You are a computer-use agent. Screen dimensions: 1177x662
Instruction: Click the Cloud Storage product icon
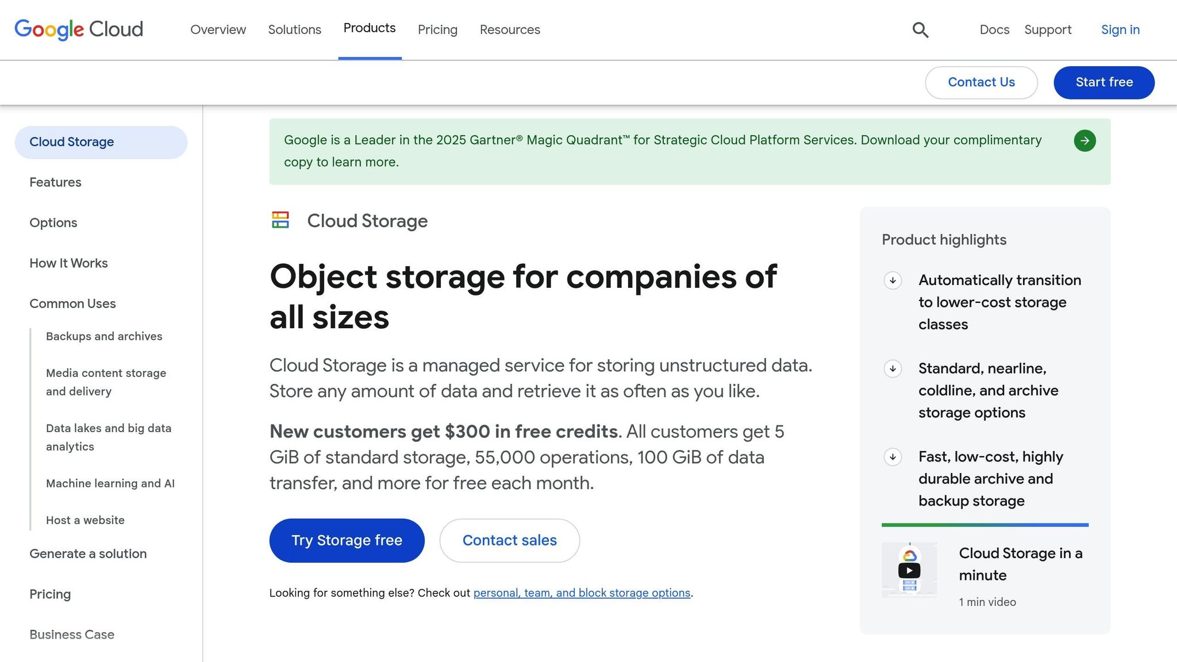[280, 220]
